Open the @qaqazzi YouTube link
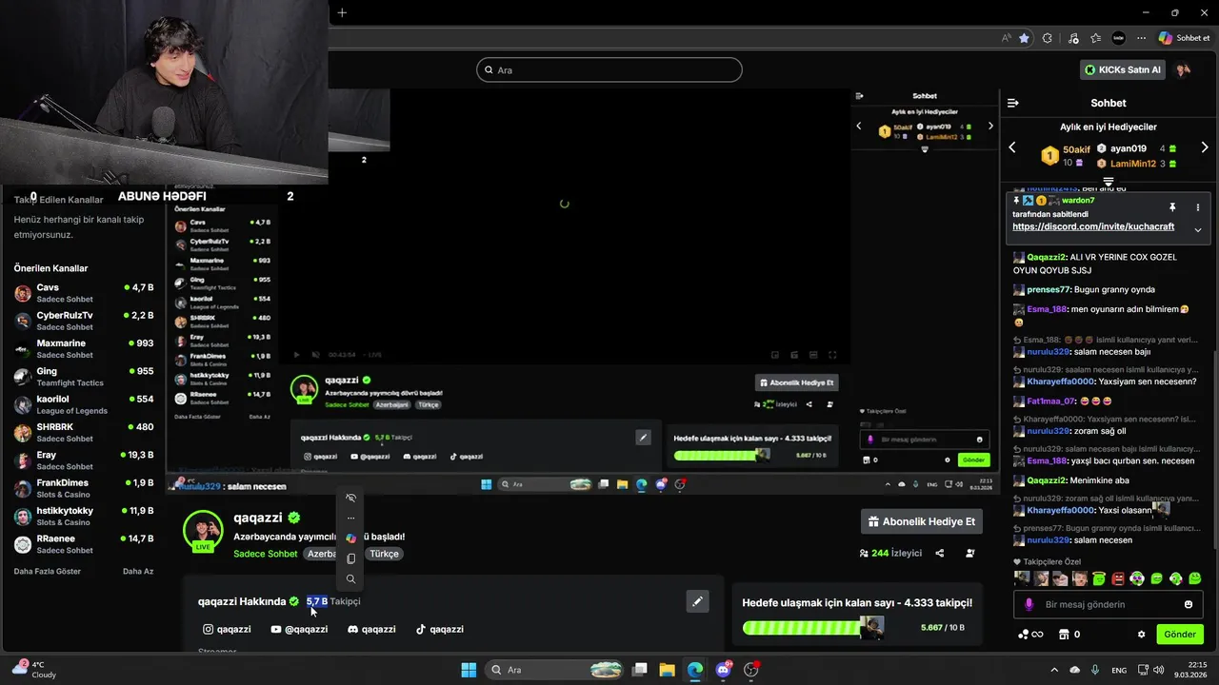1219x685 pixels. click(299, 629)
